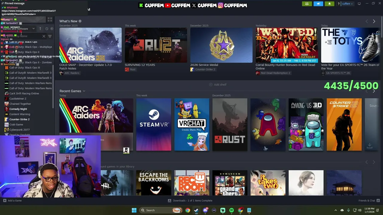The height and width of the screenshot is (215, 383).
Task: Click Downloads status in bottom bar
Action: (190, 201)
